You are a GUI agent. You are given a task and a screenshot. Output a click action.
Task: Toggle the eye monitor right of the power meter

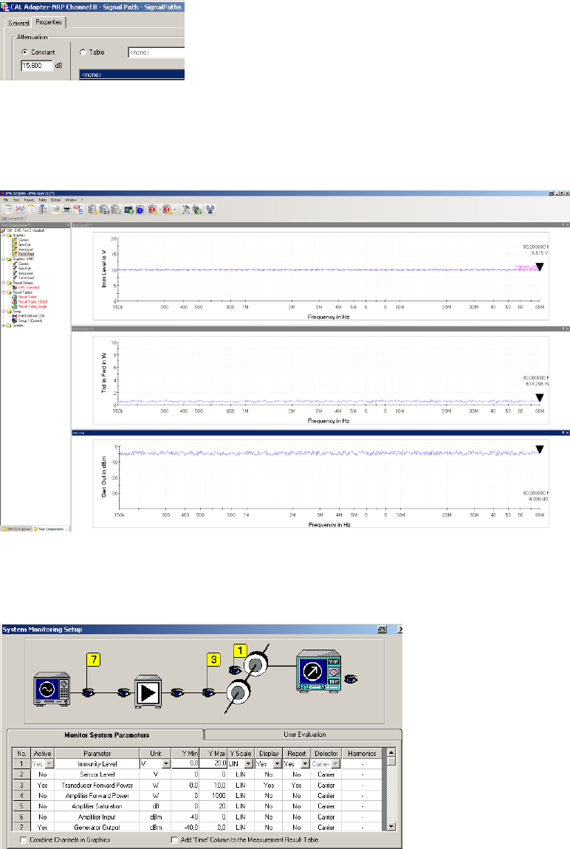[351, 678]
